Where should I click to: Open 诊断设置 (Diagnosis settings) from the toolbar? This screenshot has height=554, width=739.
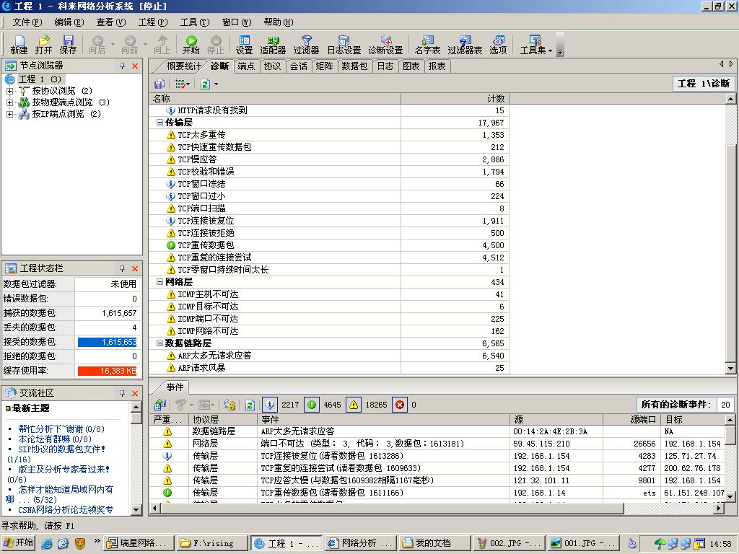click(385, 44)
